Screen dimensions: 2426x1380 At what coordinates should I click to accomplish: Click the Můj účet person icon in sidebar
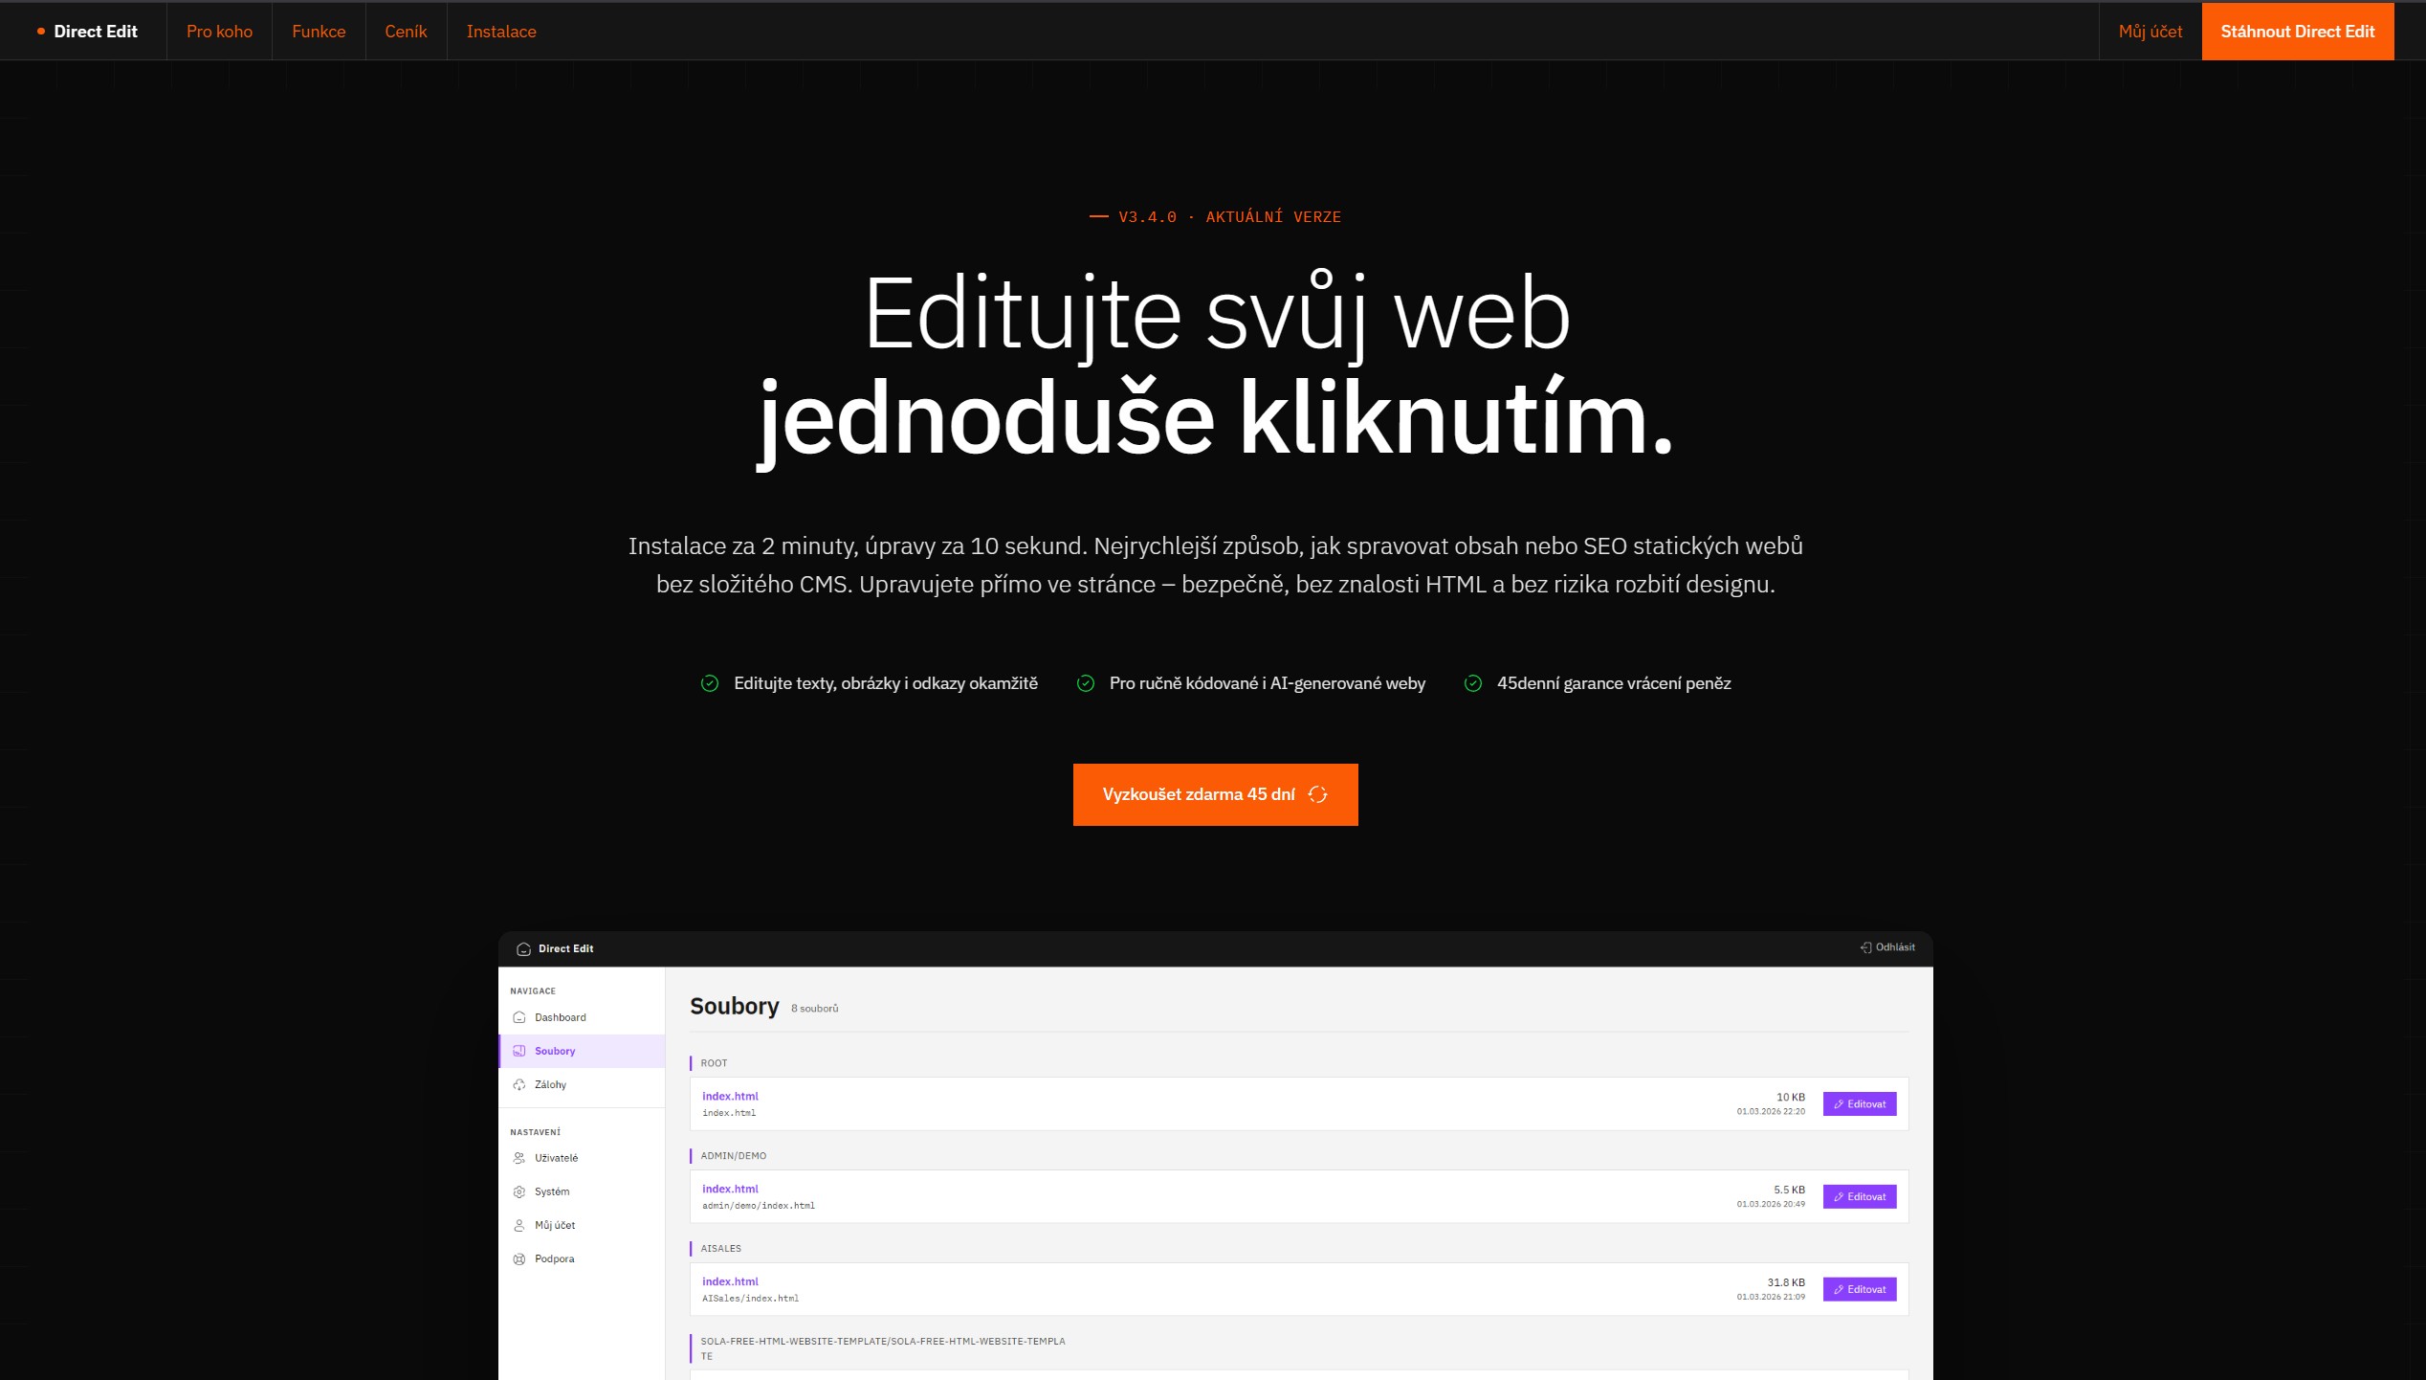coord(518,1225)
